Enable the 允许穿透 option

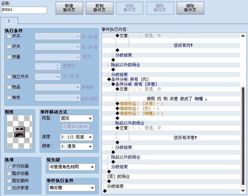(9, 188)
